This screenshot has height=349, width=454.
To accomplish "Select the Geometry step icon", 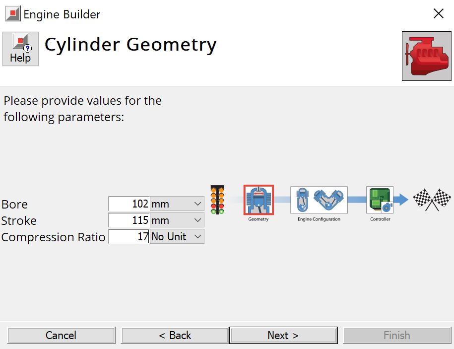I will 258,199.
